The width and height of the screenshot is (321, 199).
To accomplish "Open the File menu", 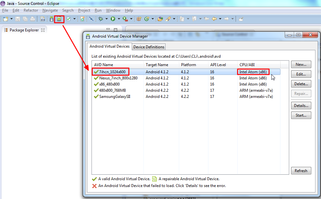I will 5,10.
